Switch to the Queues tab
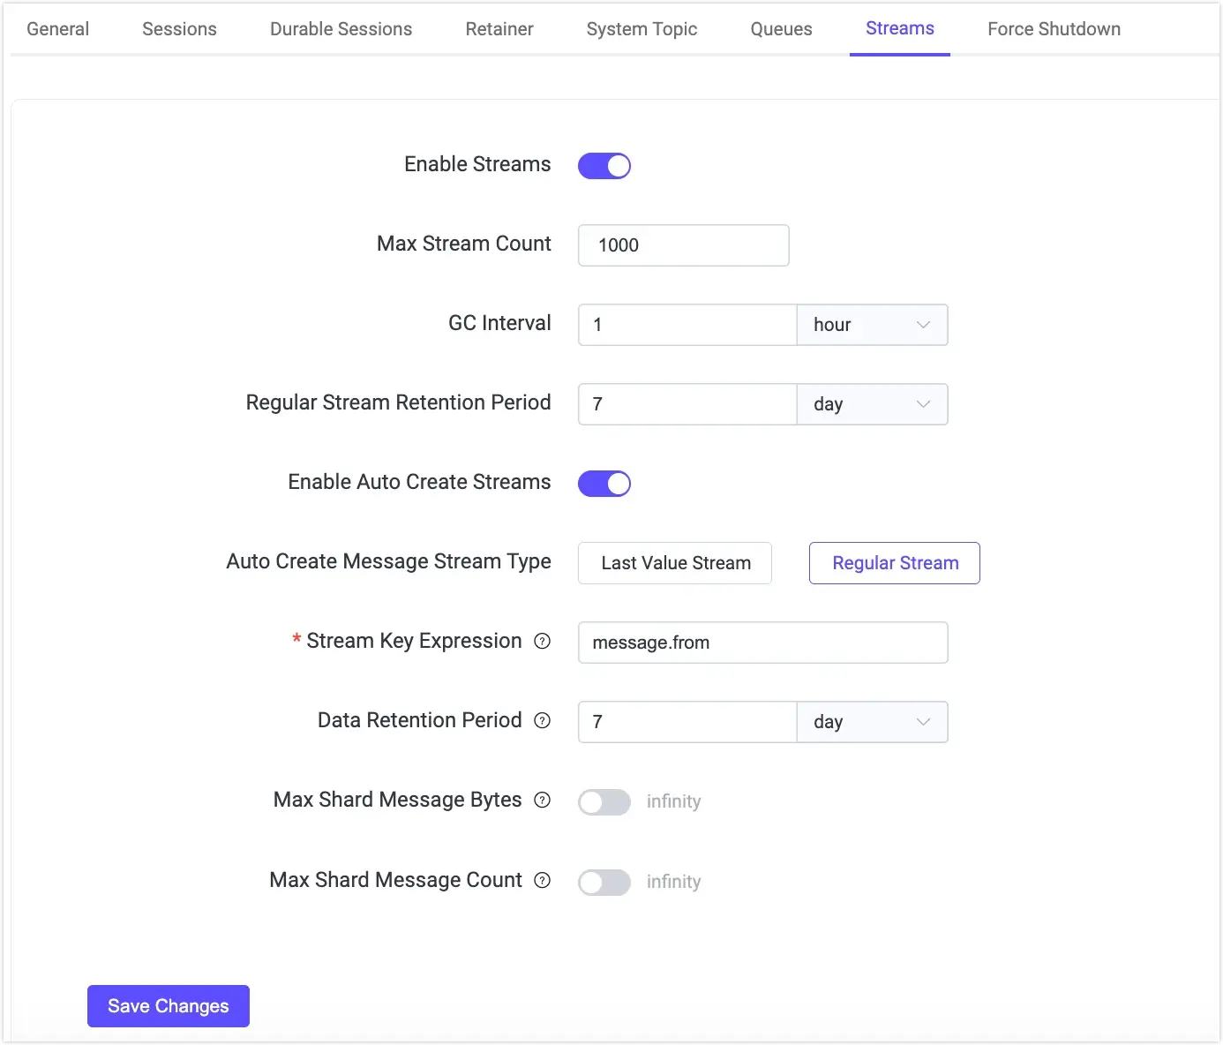Image resolution: width=1223 pixels, height=1045 pixels. [781, 29]
